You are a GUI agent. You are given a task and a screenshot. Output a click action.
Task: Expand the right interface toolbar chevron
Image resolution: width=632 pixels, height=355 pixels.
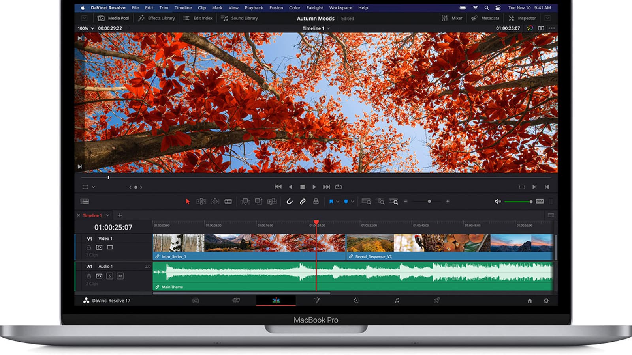[x=547, y=18]
